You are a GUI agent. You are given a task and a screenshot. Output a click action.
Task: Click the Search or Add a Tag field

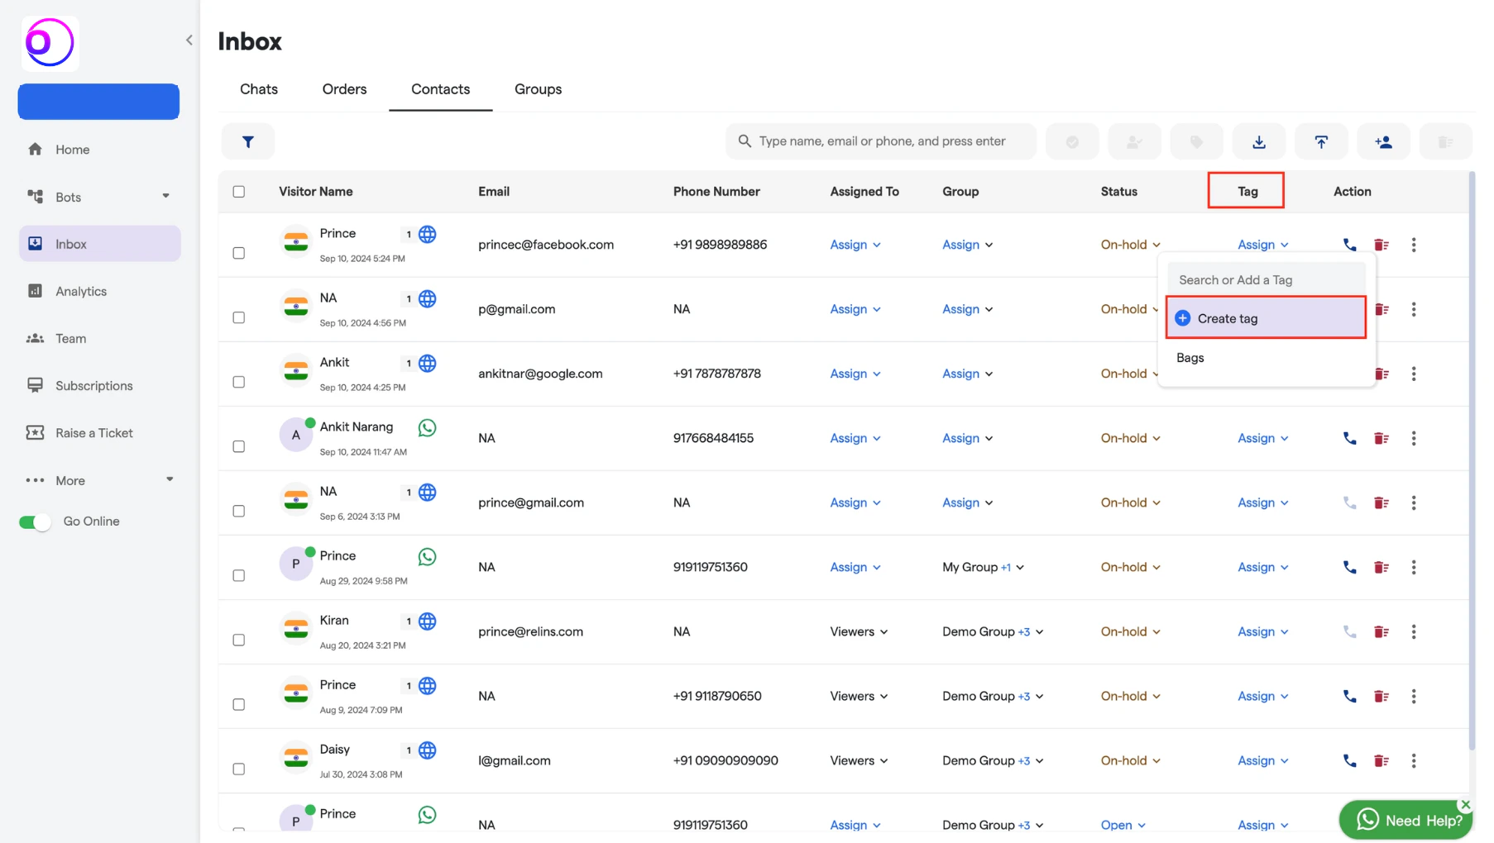1266,280
